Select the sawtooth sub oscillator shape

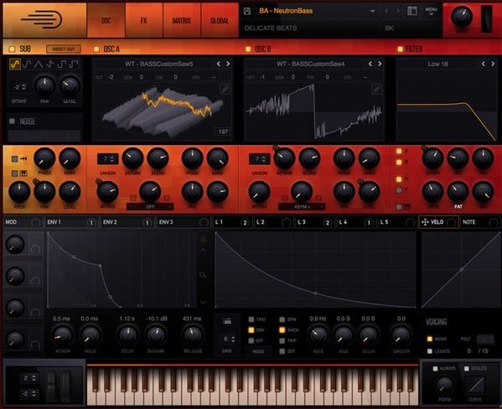(x=50, y=65)
